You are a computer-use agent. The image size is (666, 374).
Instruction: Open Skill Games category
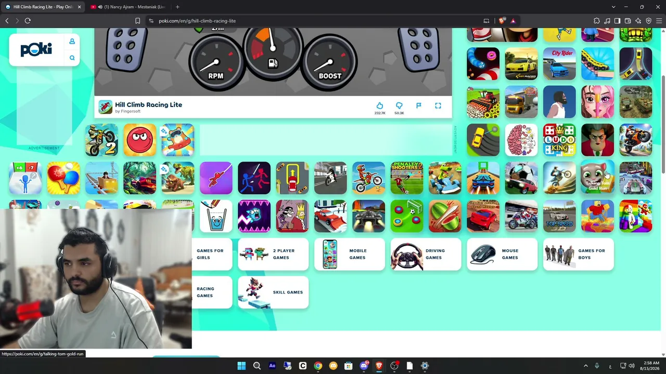tap(273, 292)
